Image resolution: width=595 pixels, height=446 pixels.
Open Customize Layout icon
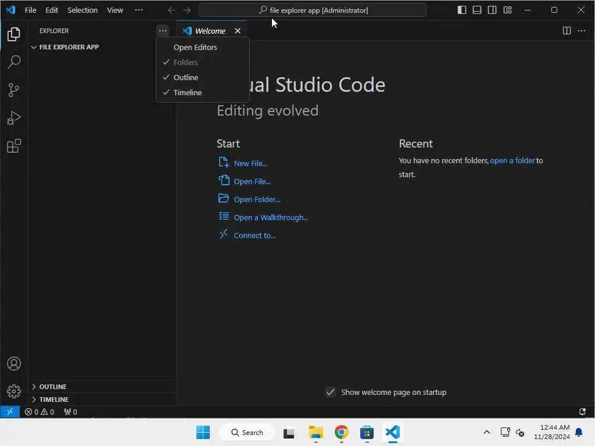coord(507,10)
